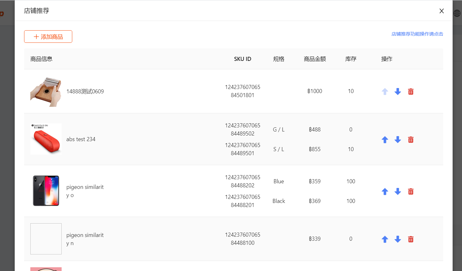Move the Blue/Black variant pigeon product up

tap(385, 191)
